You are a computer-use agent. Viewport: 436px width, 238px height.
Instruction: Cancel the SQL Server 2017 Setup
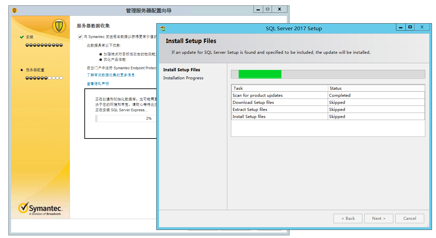click(x=410, y=218)
